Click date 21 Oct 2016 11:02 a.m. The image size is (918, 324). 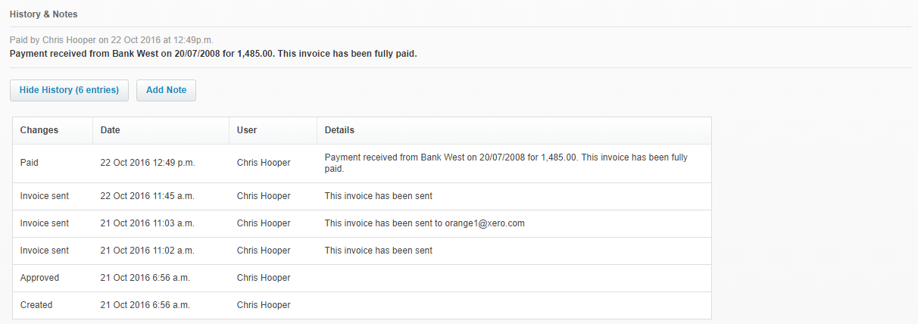tap(148, 251)
